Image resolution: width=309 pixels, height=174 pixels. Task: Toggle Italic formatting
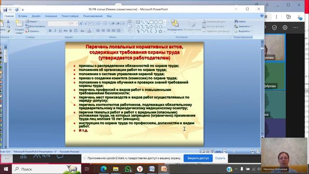point(55,30)
